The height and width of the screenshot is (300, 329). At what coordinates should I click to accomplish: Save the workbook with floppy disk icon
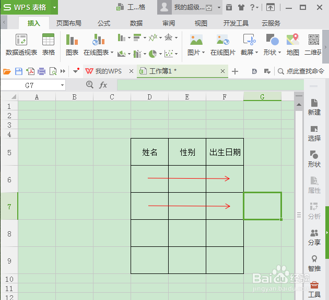19,71
